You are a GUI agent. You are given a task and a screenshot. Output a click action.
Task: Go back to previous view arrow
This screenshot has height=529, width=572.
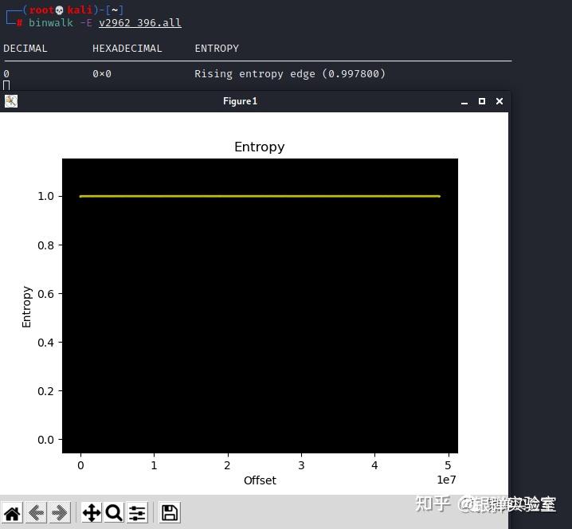tap(36, 513)
